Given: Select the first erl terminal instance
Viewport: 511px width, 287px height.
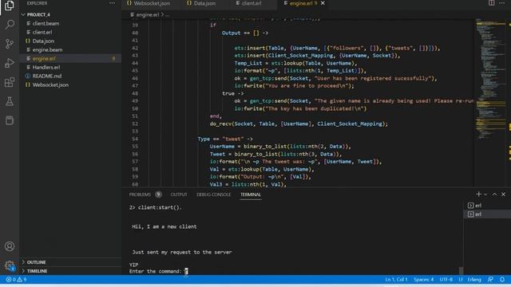Looking at the screenshot, I should (x=487, y=206).
